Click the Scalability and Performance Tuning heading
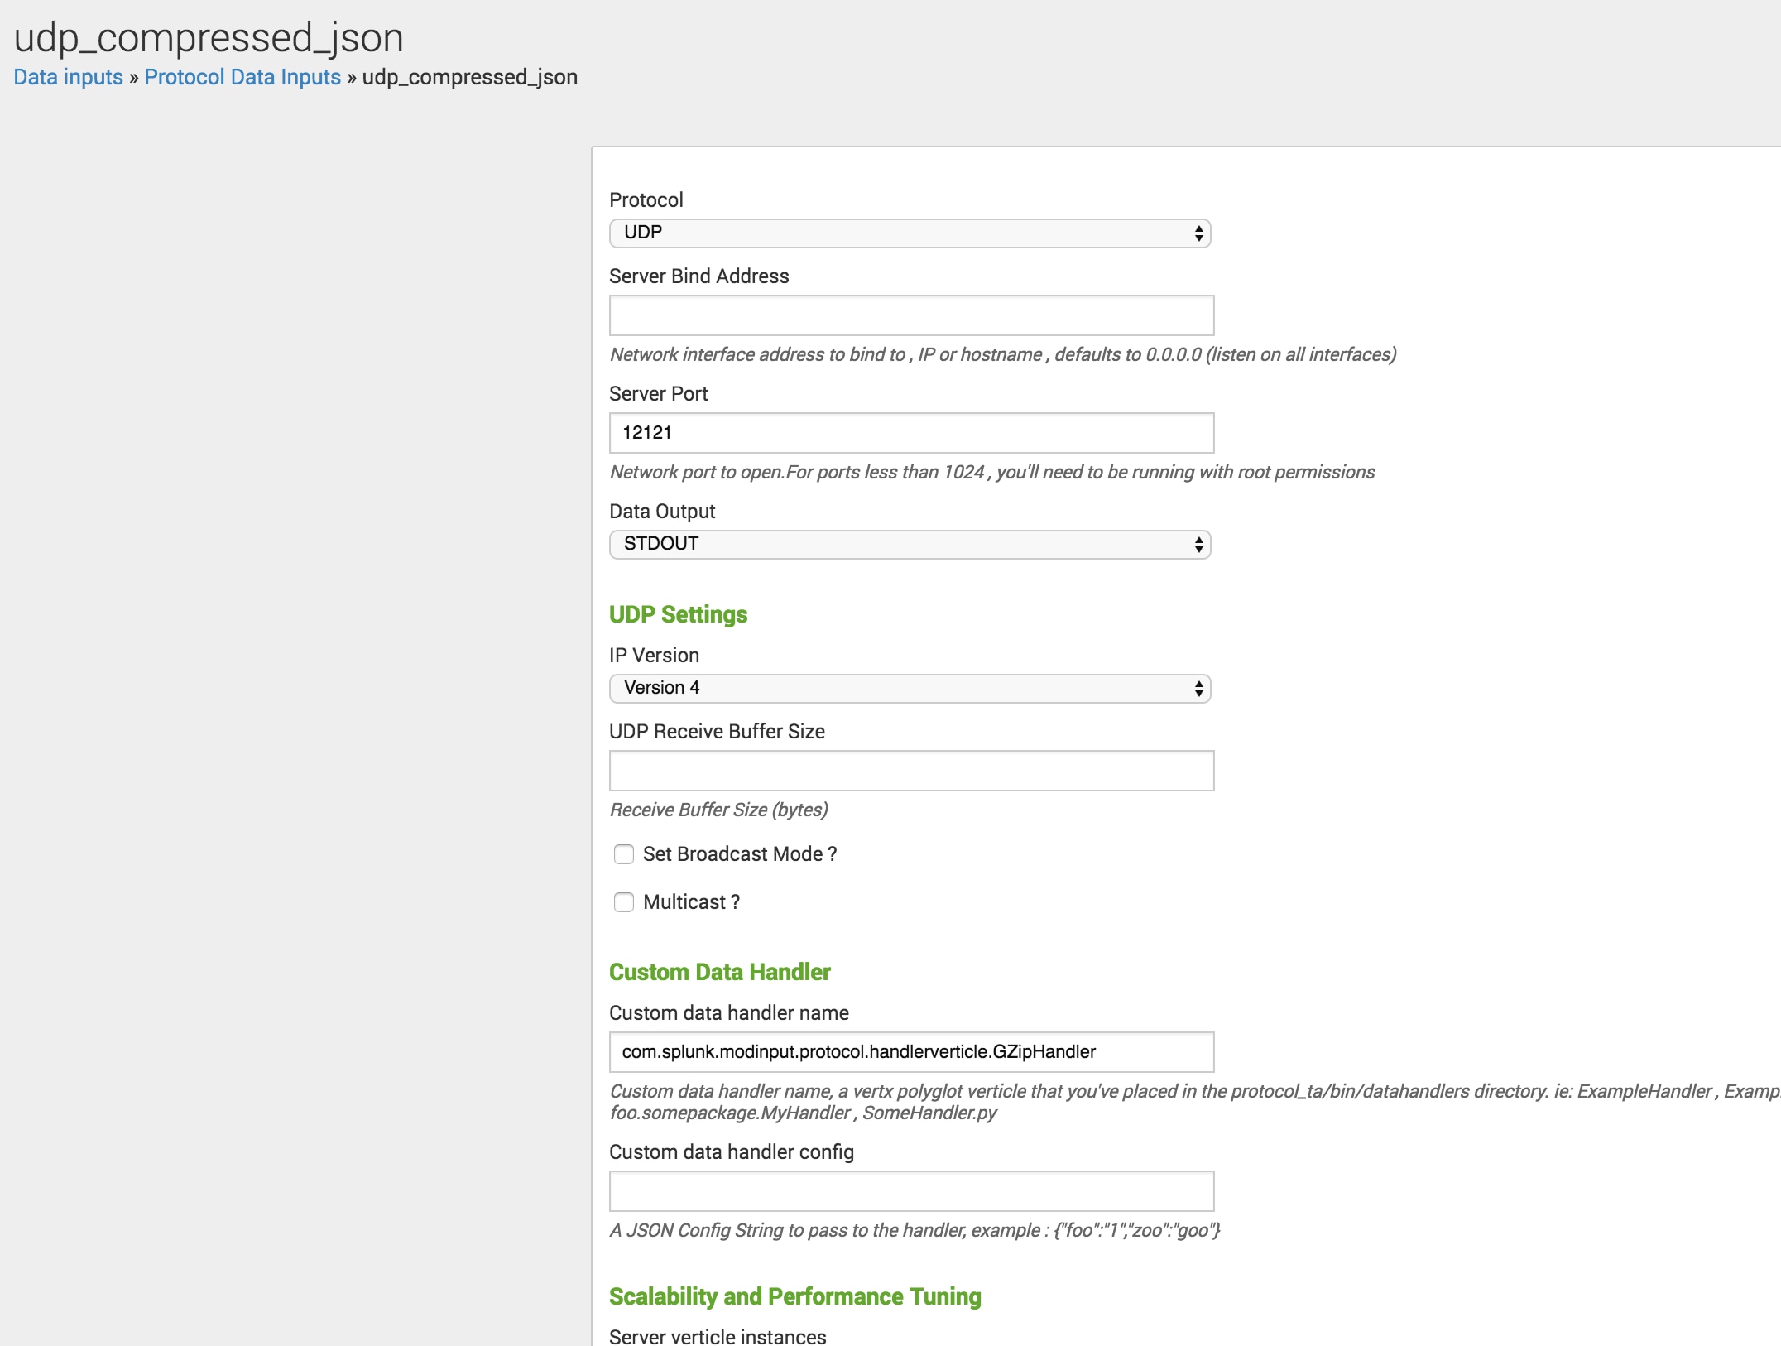Screen dimensions: 1781x1346 pyautogui.click(x=794, y=1296)
